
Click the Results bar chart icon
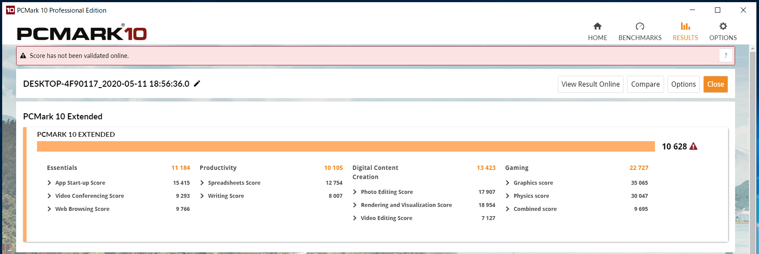[685, 26]
